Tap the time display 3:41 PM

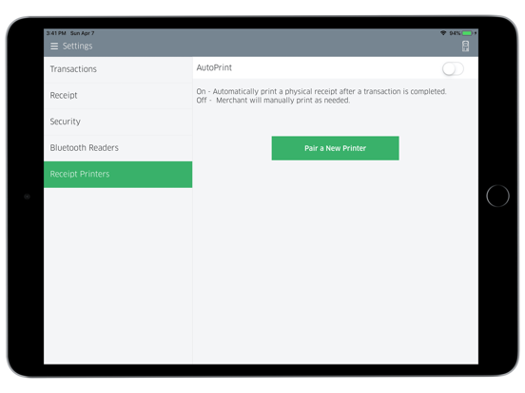56,33
